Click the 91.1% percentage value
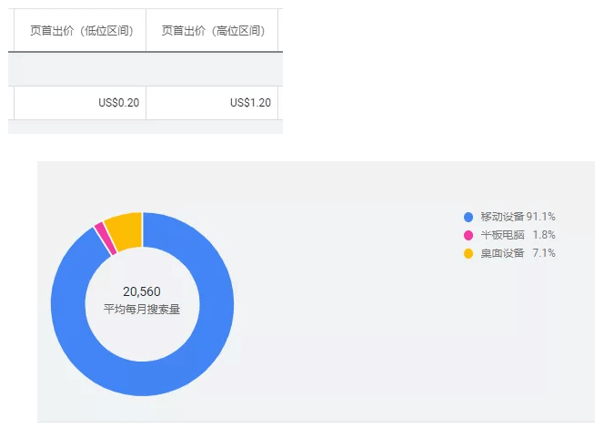The height and width of the screenshot is (428, 604). [x=541, y=217]
